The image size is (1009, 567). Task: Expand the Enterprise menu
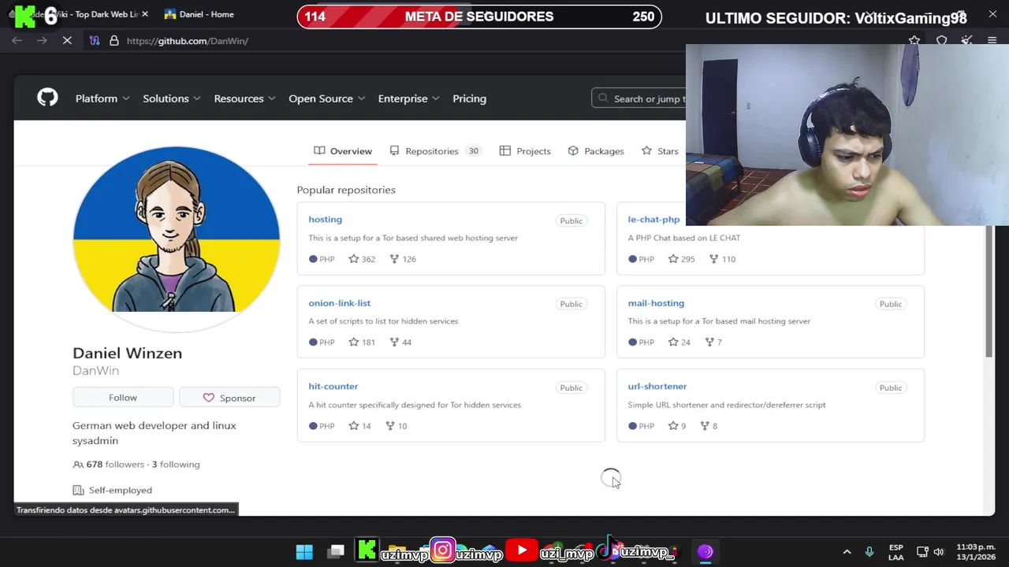pyautogui.click(x=408, y=98)
